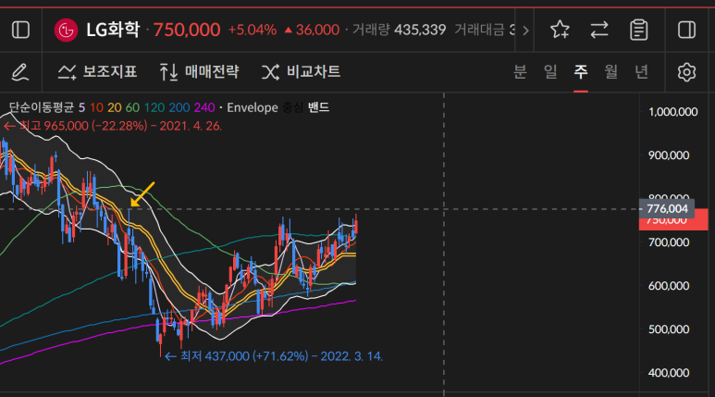Click the 최고 965,000 high label
Viewport: 715px width, 397px height.
coord(113,126)
